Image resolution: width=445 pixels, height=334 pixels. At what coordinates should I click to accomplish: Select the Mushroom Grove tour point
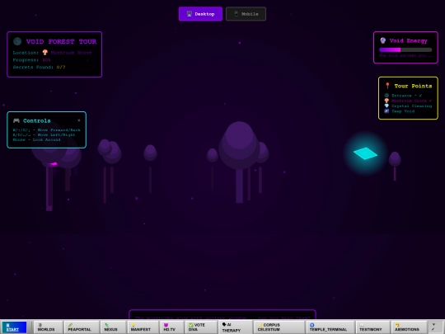(408, 101)
